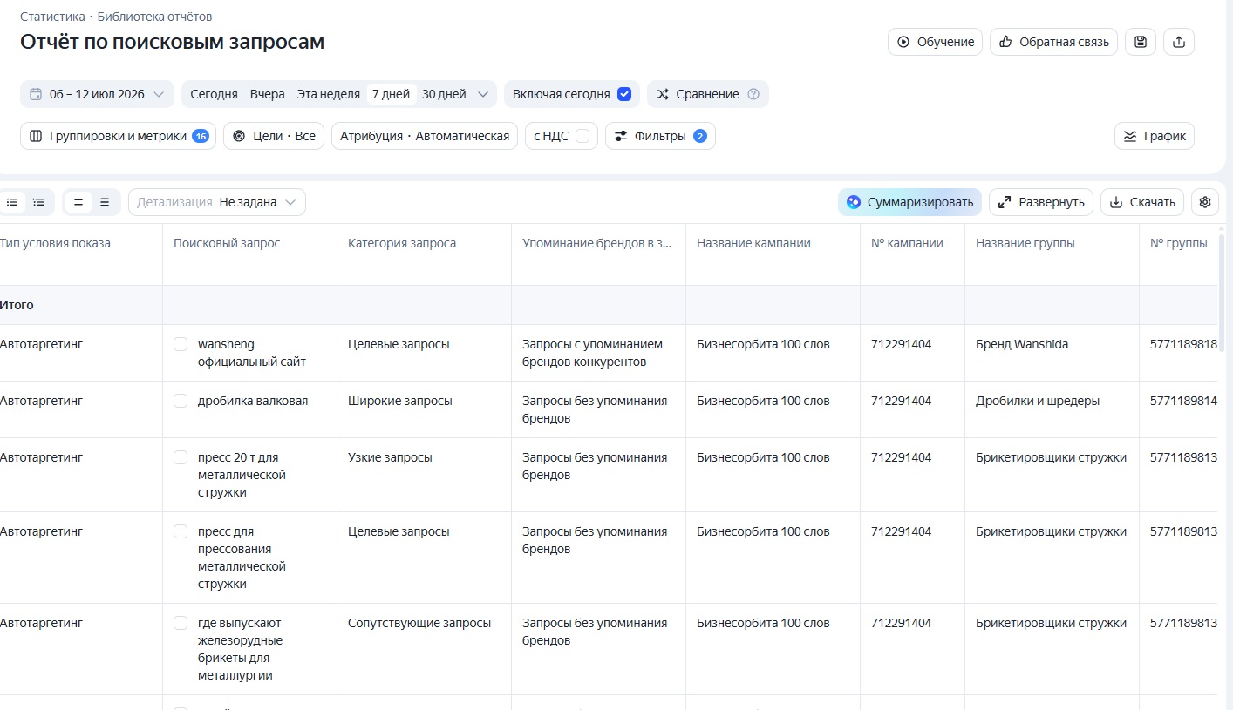Open table settings gear icon
This screenshot has width=1233, height=710.
tap(1205, 202)
